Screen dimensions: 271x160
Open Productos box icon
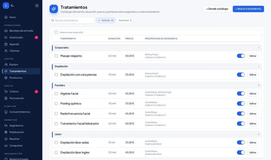click(x=6, y=78)
